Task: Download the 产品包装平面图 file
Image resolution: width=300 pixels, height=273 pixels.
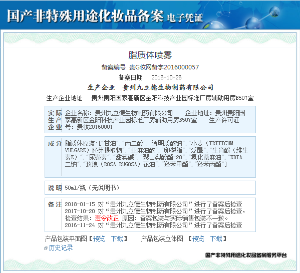Action: click(117, 239)
